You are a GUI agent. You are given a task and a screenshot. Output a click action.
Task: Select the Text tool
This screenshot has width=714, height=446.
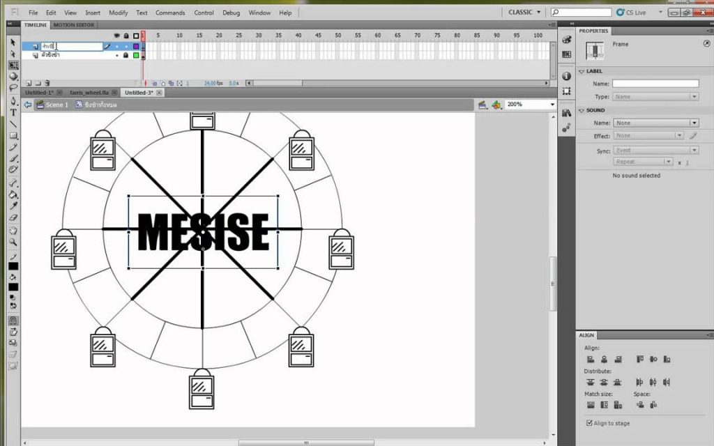click(x=13, y=112)
